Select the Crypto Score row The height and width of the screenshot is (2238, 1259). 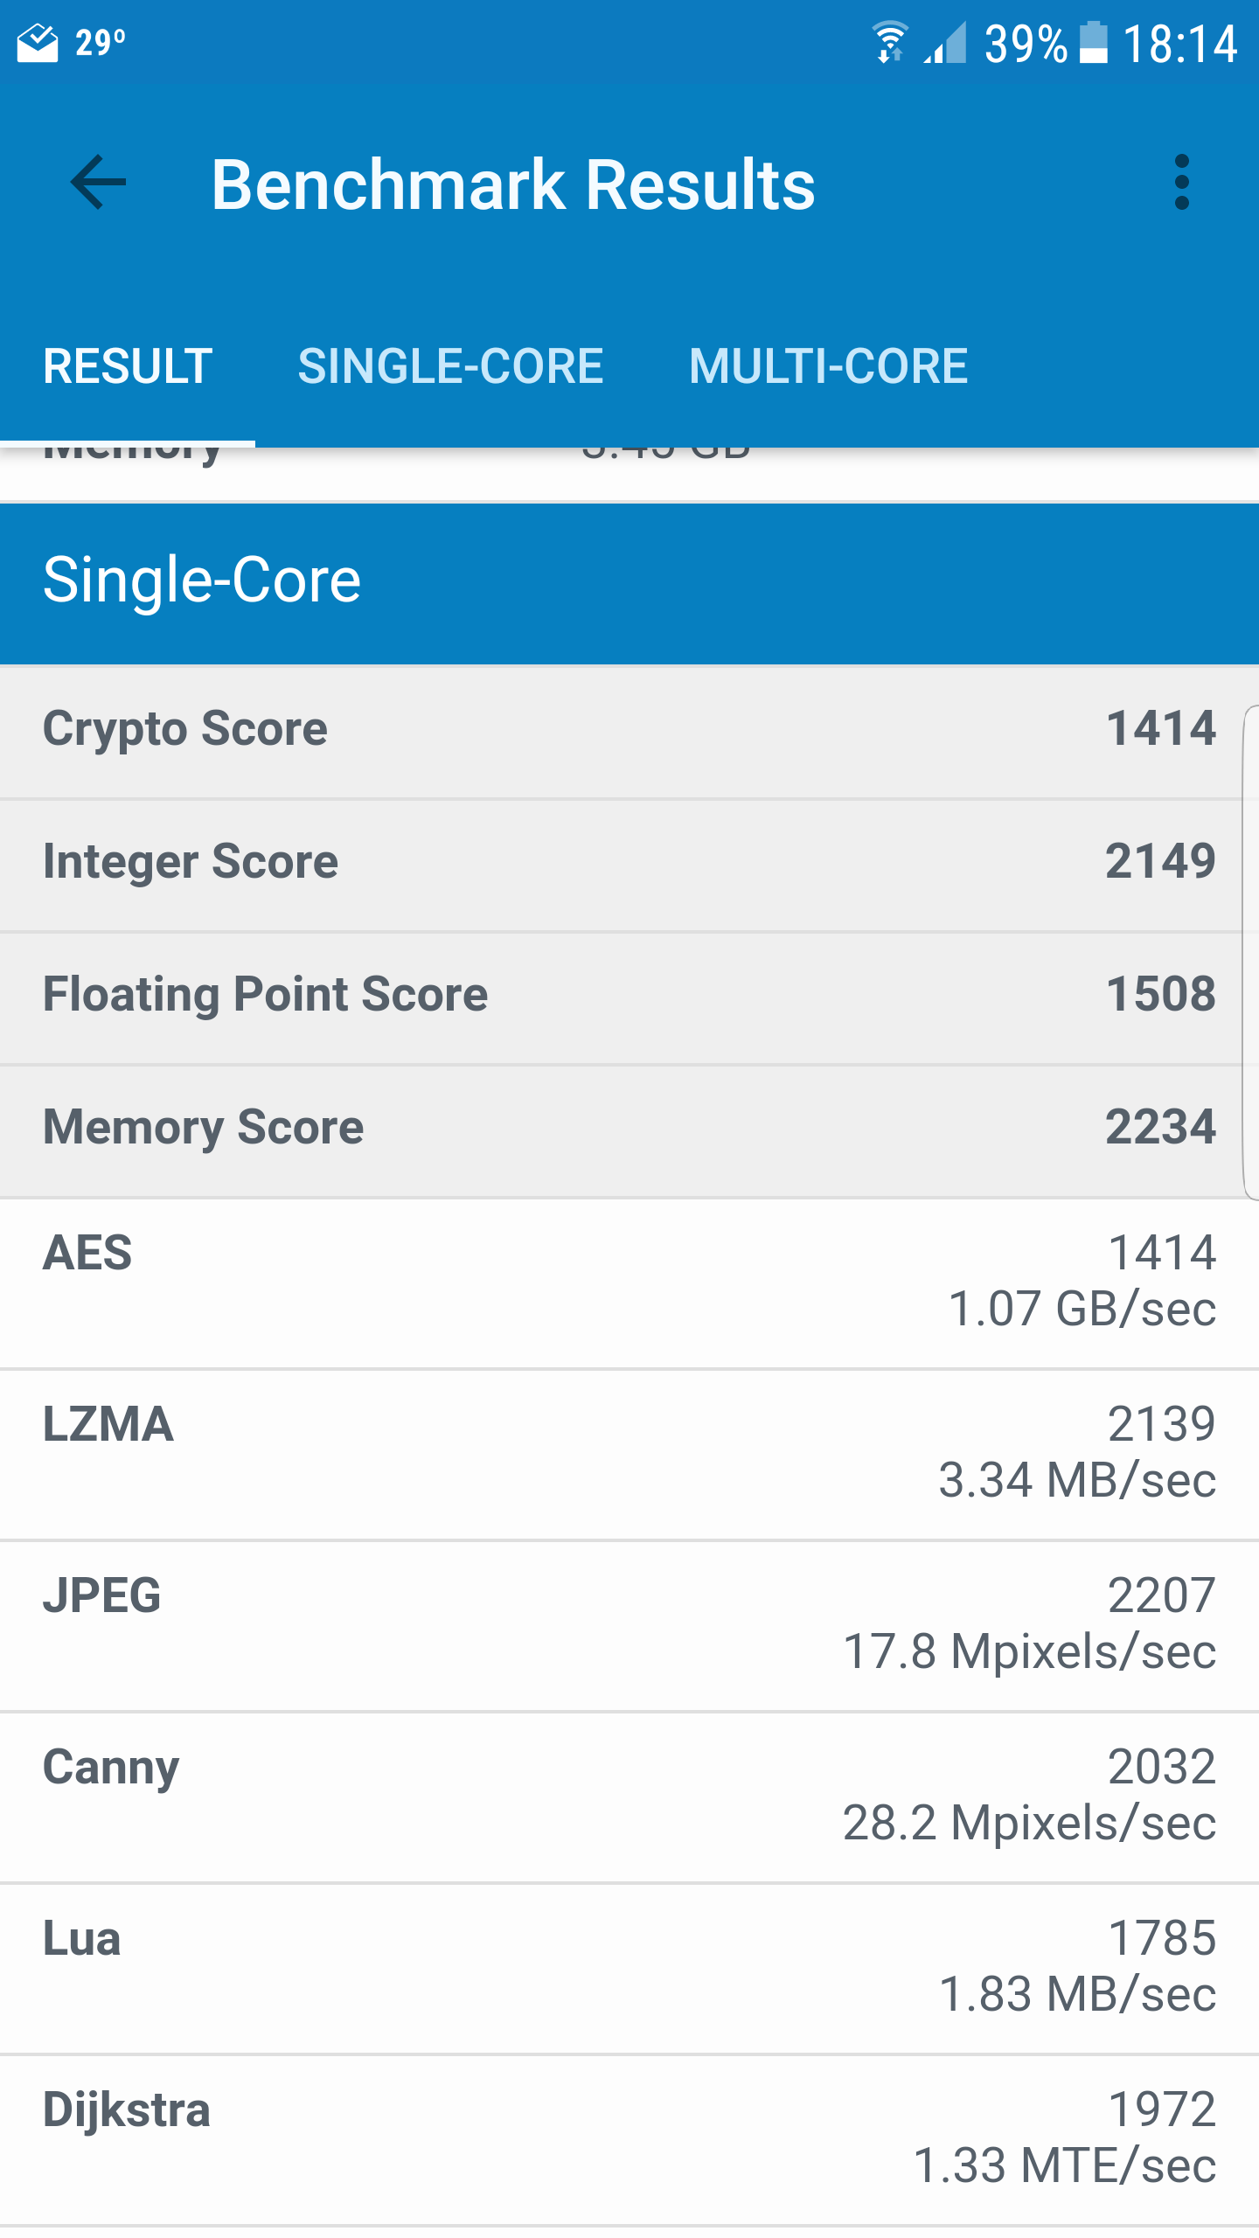(x=629, y=729)
